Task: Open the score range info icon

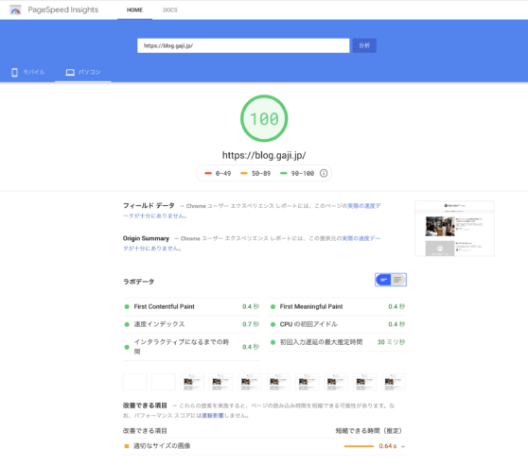Action: pos(324,173)
